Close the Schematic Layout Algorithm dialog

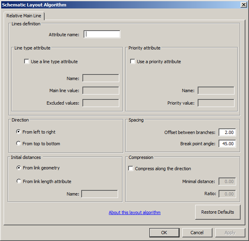[x=243, y=5]
